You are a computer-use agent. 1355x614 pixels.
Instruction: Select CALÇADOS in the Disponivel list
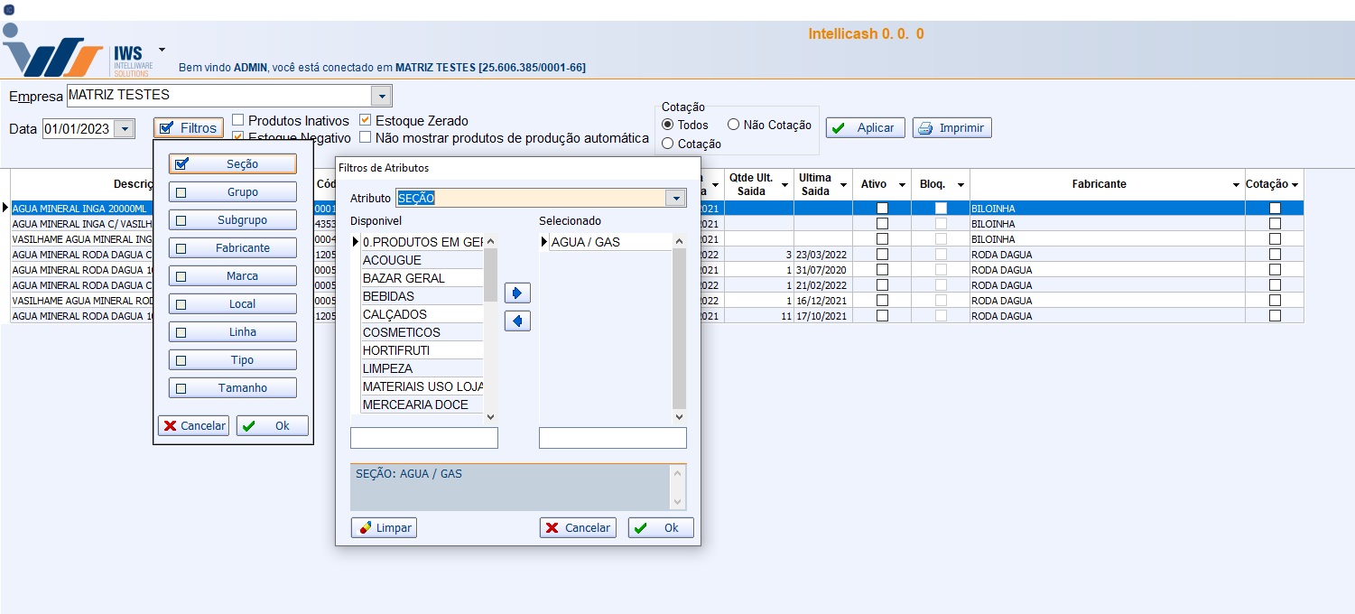point(422,314)
